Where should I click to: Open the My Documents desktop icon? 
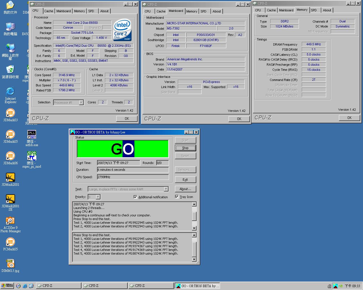point(10,8)
